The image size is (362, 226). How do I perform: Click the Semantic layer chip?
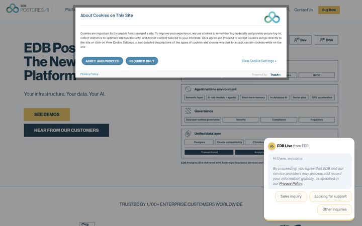tap(194, 97)
